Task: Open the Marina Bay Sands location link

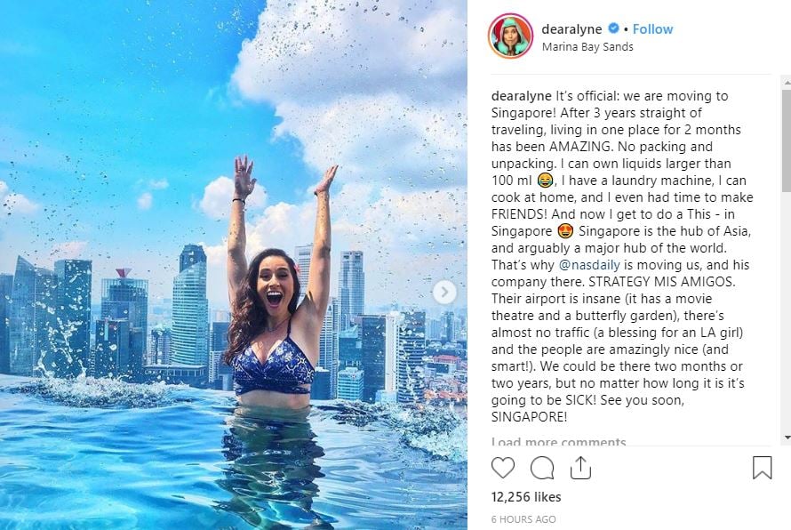Action: point(587,47)
